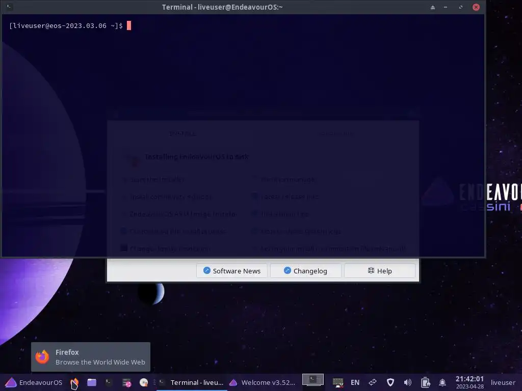The image size is (522, 391).
Task: Switch to Terminal taskbar window button
Action: [192, 382]
